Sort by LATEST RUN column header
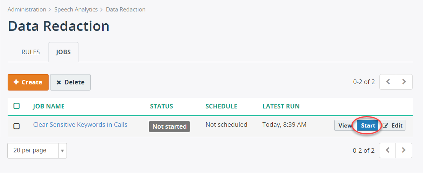 [x=281, y=106]
